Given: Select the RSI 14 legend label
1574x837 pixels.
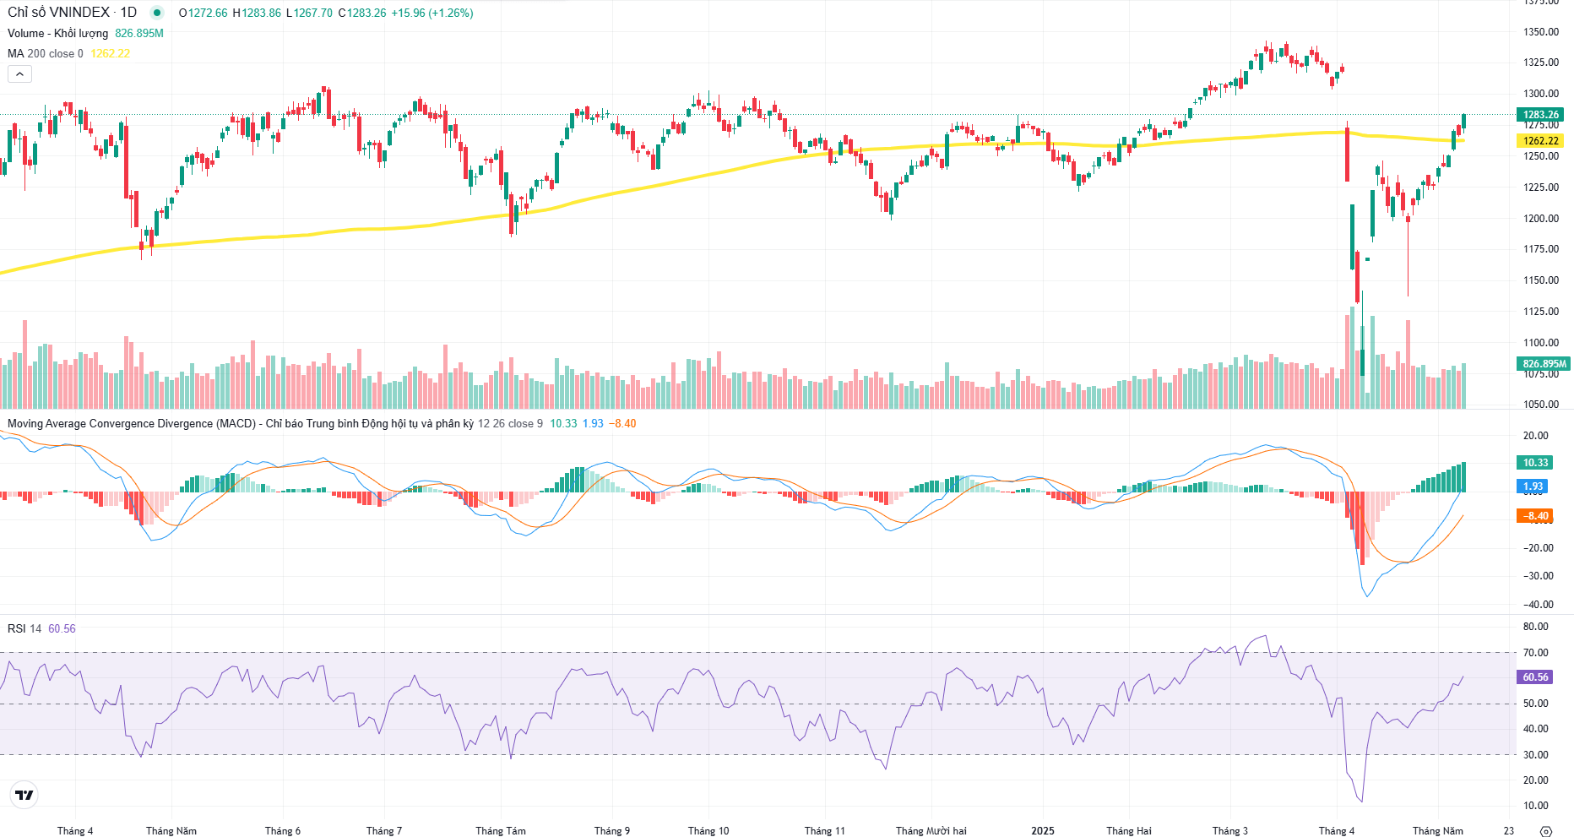Looking at the screenshot, I should tap(24, 628).
